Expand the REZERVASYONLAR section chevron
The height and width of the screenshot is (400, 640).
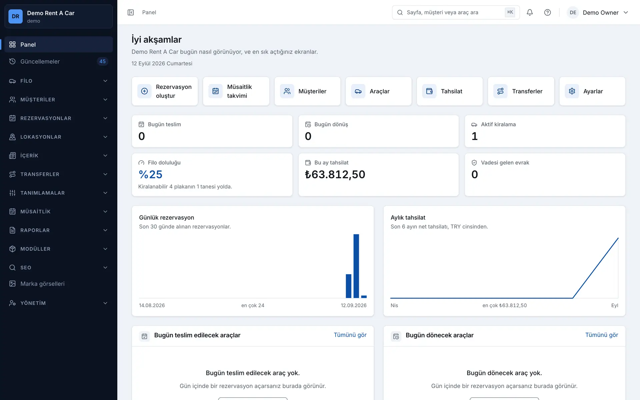[x=105, y=118]
